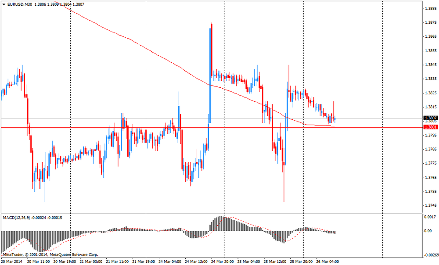Click the 20 Mar 2014 time label

point(12,261)
